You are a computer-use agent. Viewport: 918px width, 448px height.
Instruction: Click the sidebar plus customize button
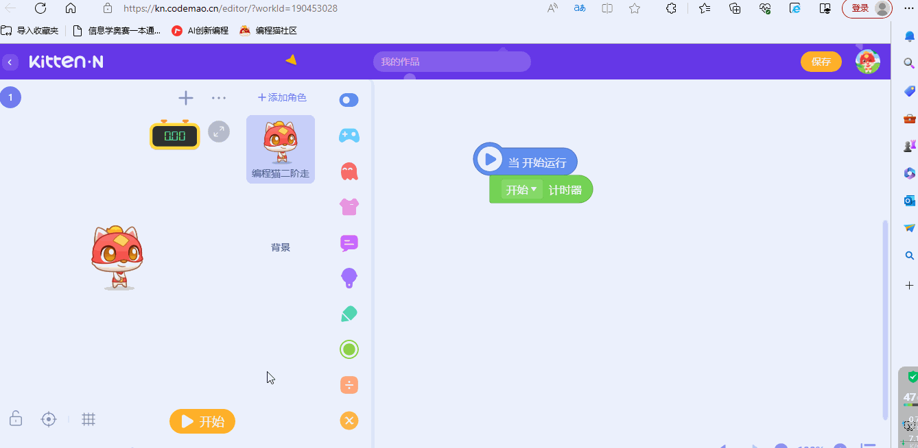(910, 285)
